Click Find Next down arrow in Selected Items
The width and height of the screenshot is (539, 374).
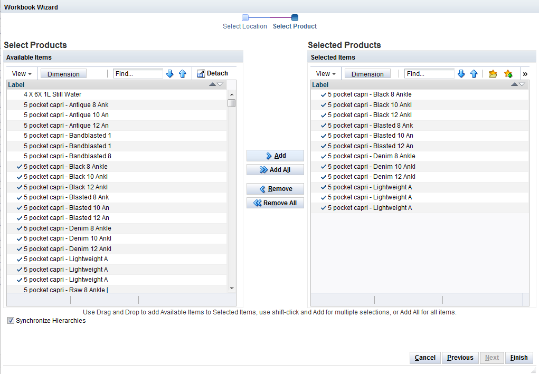point(461,73)
